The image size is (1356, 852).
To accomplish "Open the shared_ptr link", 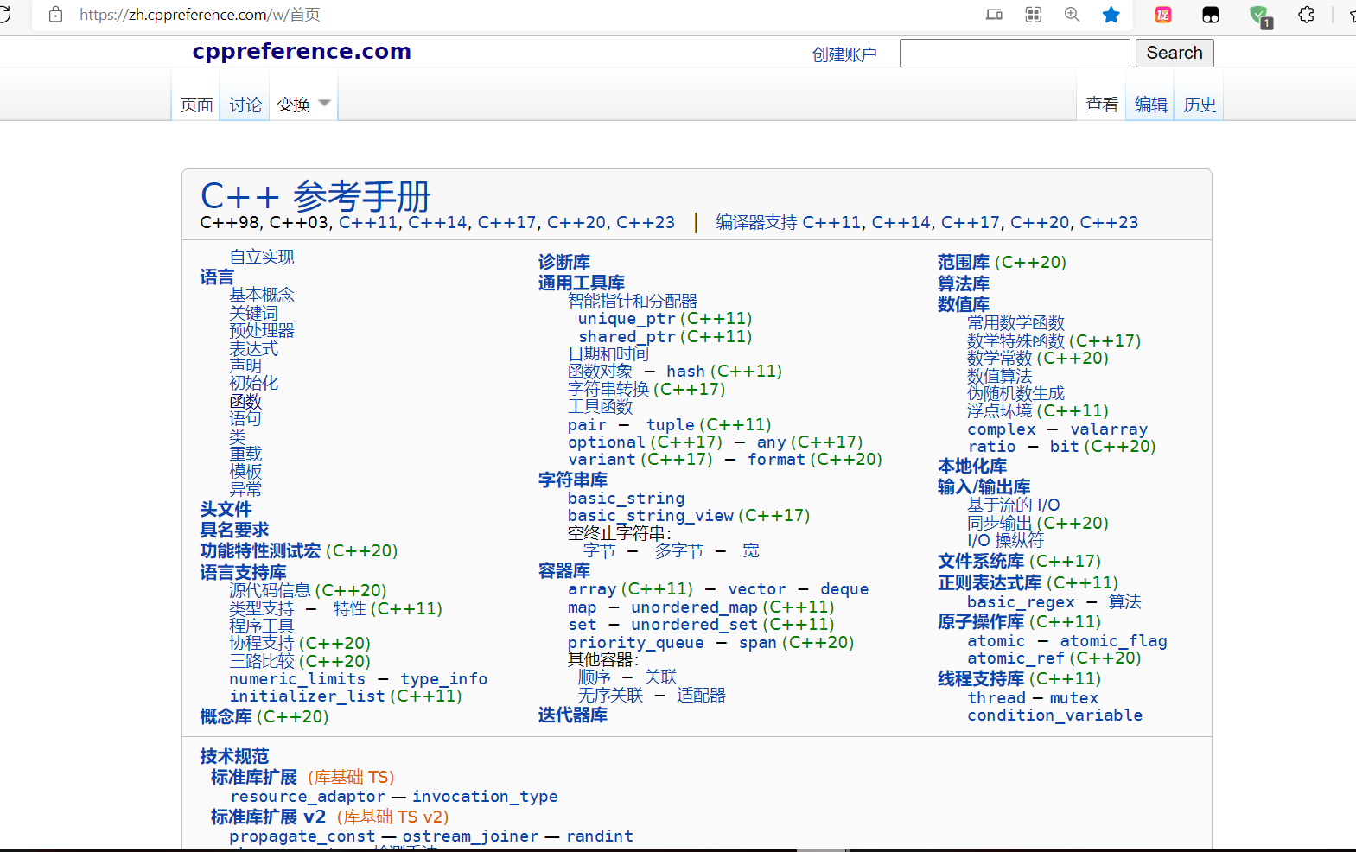I will (627, 336).
